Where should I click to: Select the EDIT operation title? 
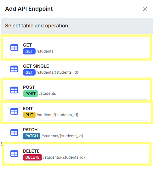[28, 109]
